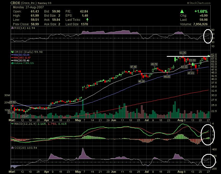Screen dimensions: 221x174
Task: Click the 'MACD(12,26,9)' indicator label
Action: pyautogui.click(x=25, y=124)
